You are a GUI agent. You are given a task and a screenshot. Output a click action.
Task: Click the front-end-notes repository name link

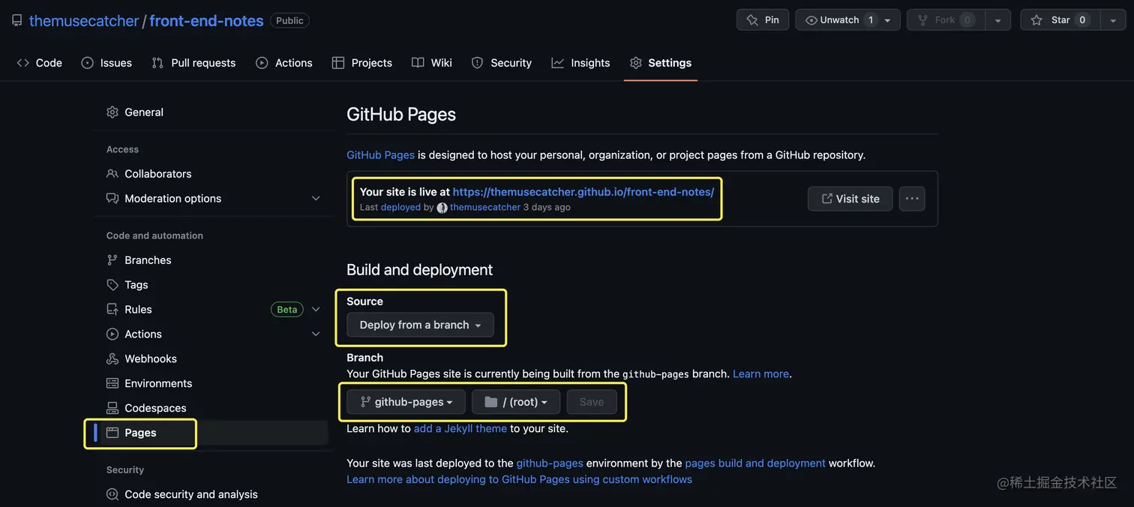(206, 21)
